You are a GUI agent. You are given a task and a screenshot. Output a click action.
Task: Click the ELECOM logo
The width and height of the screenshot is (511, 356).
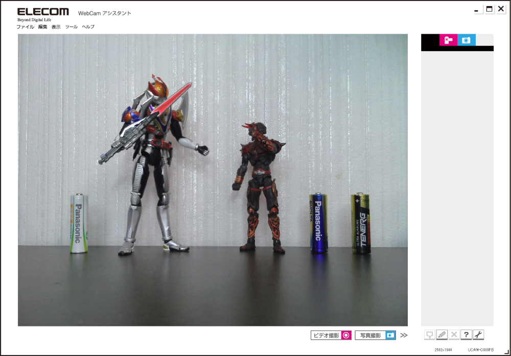click(x=43, y=12)
